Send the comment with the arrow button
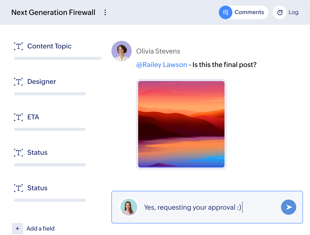 [288, 207]
